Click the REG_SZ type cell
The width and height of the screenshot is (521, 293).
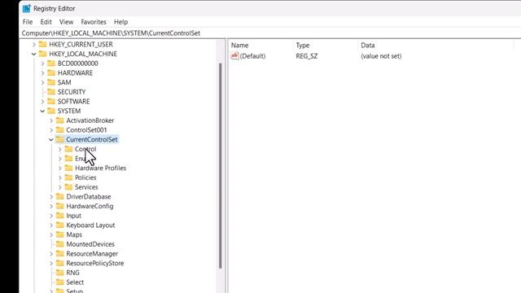(x=307, y=56)
